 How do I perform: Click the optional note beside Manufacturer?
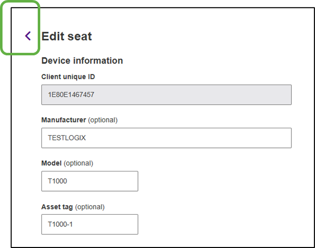(103, 120)
